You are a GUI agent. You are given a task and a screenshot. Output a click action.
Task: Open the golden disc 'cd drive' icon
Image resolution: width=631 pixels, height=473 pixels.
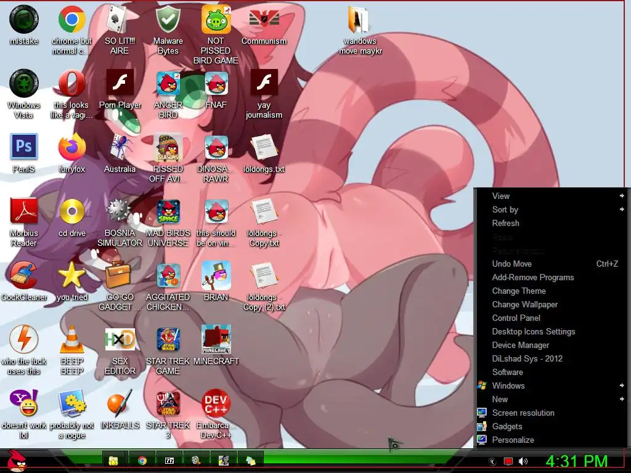point(71,217)
